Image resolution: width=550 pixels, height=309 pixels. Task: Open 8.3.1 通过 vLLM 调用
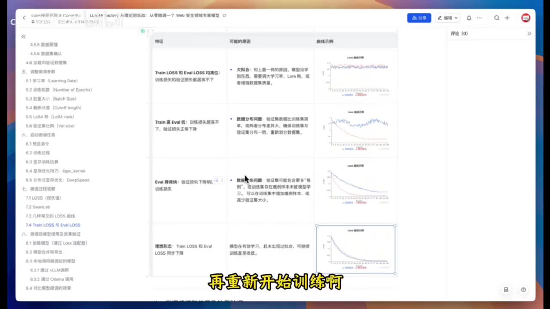pos(49,270)
